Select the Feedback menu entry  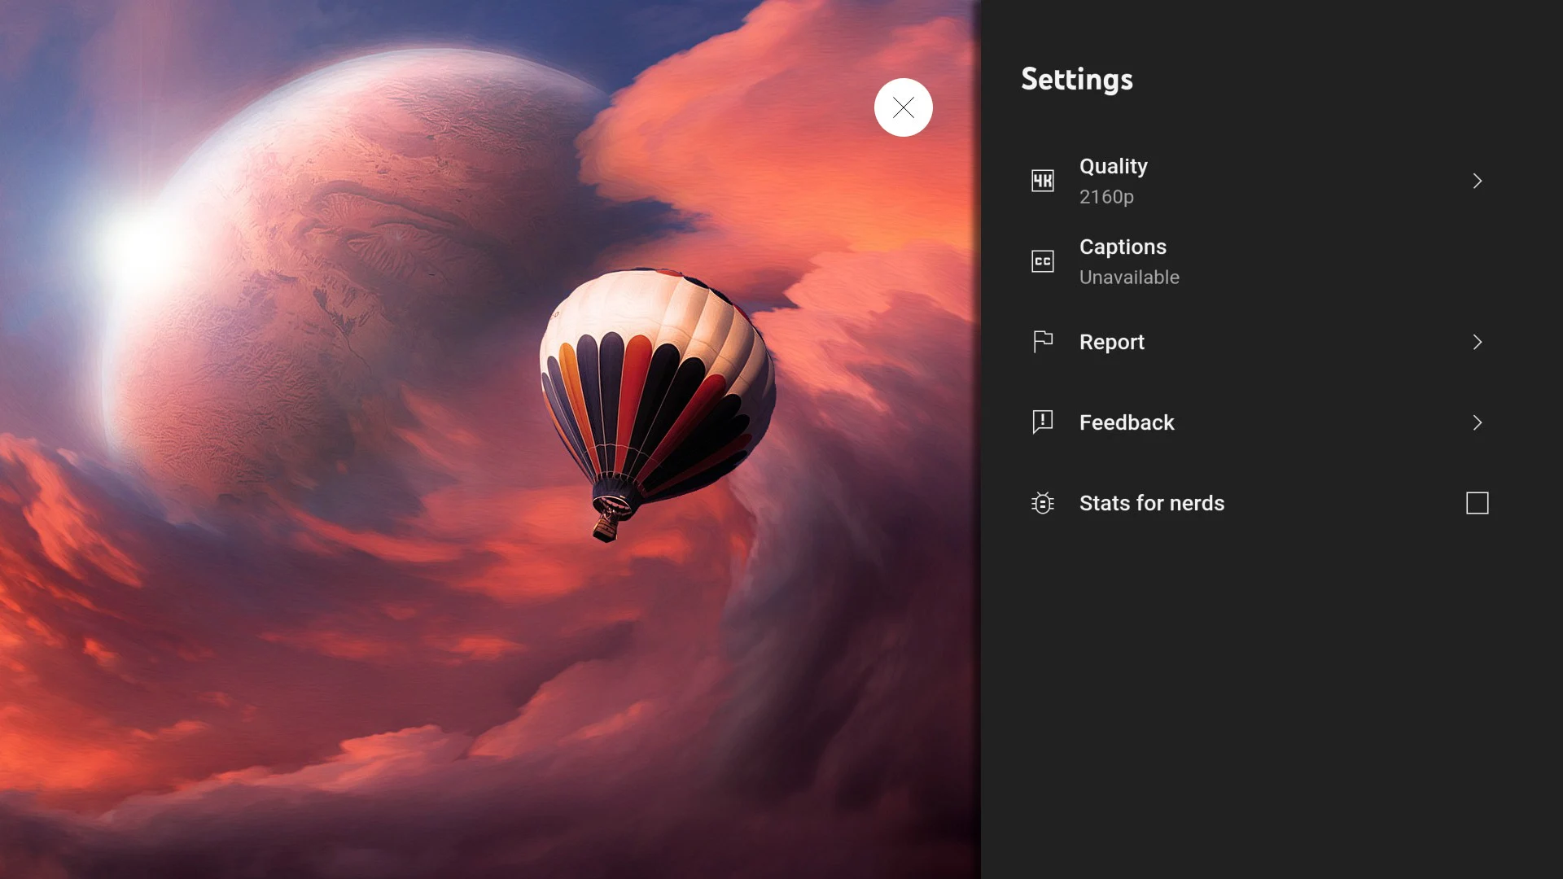(1127, 422)
